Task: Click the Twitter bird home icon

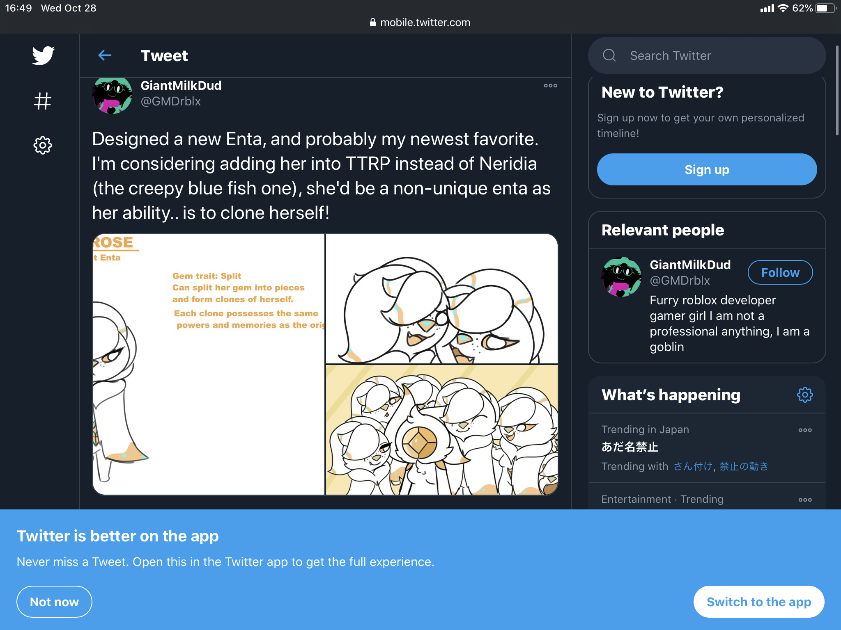Action: pyautogui.click(x=42, y=55)
